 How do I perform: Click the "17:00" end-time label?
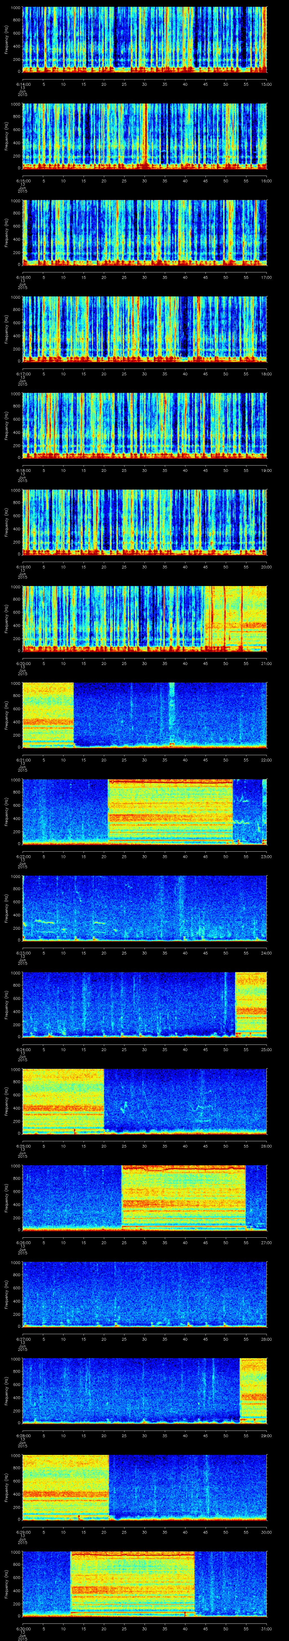point(266,277)
